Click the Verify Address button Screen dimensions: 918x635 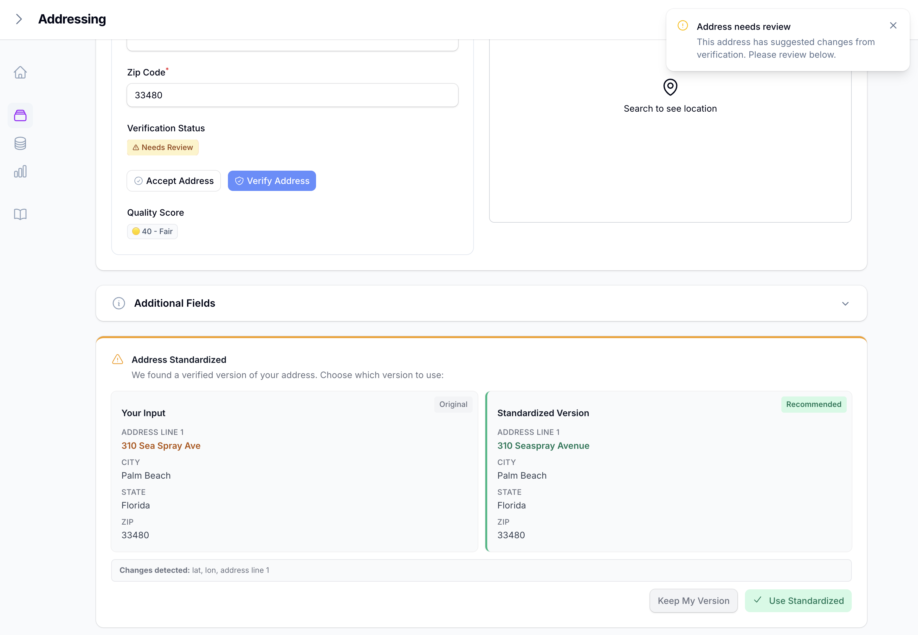click(x=272, y=180)
